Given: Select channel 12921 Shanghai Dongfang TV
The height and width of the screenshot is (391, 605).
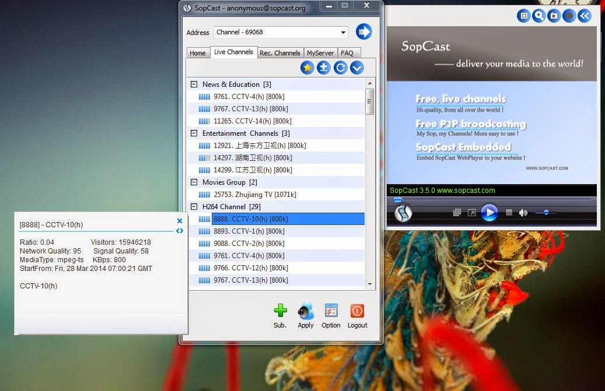Looking at the screenshot, I should pyautogui.click(x=277, y=146).
